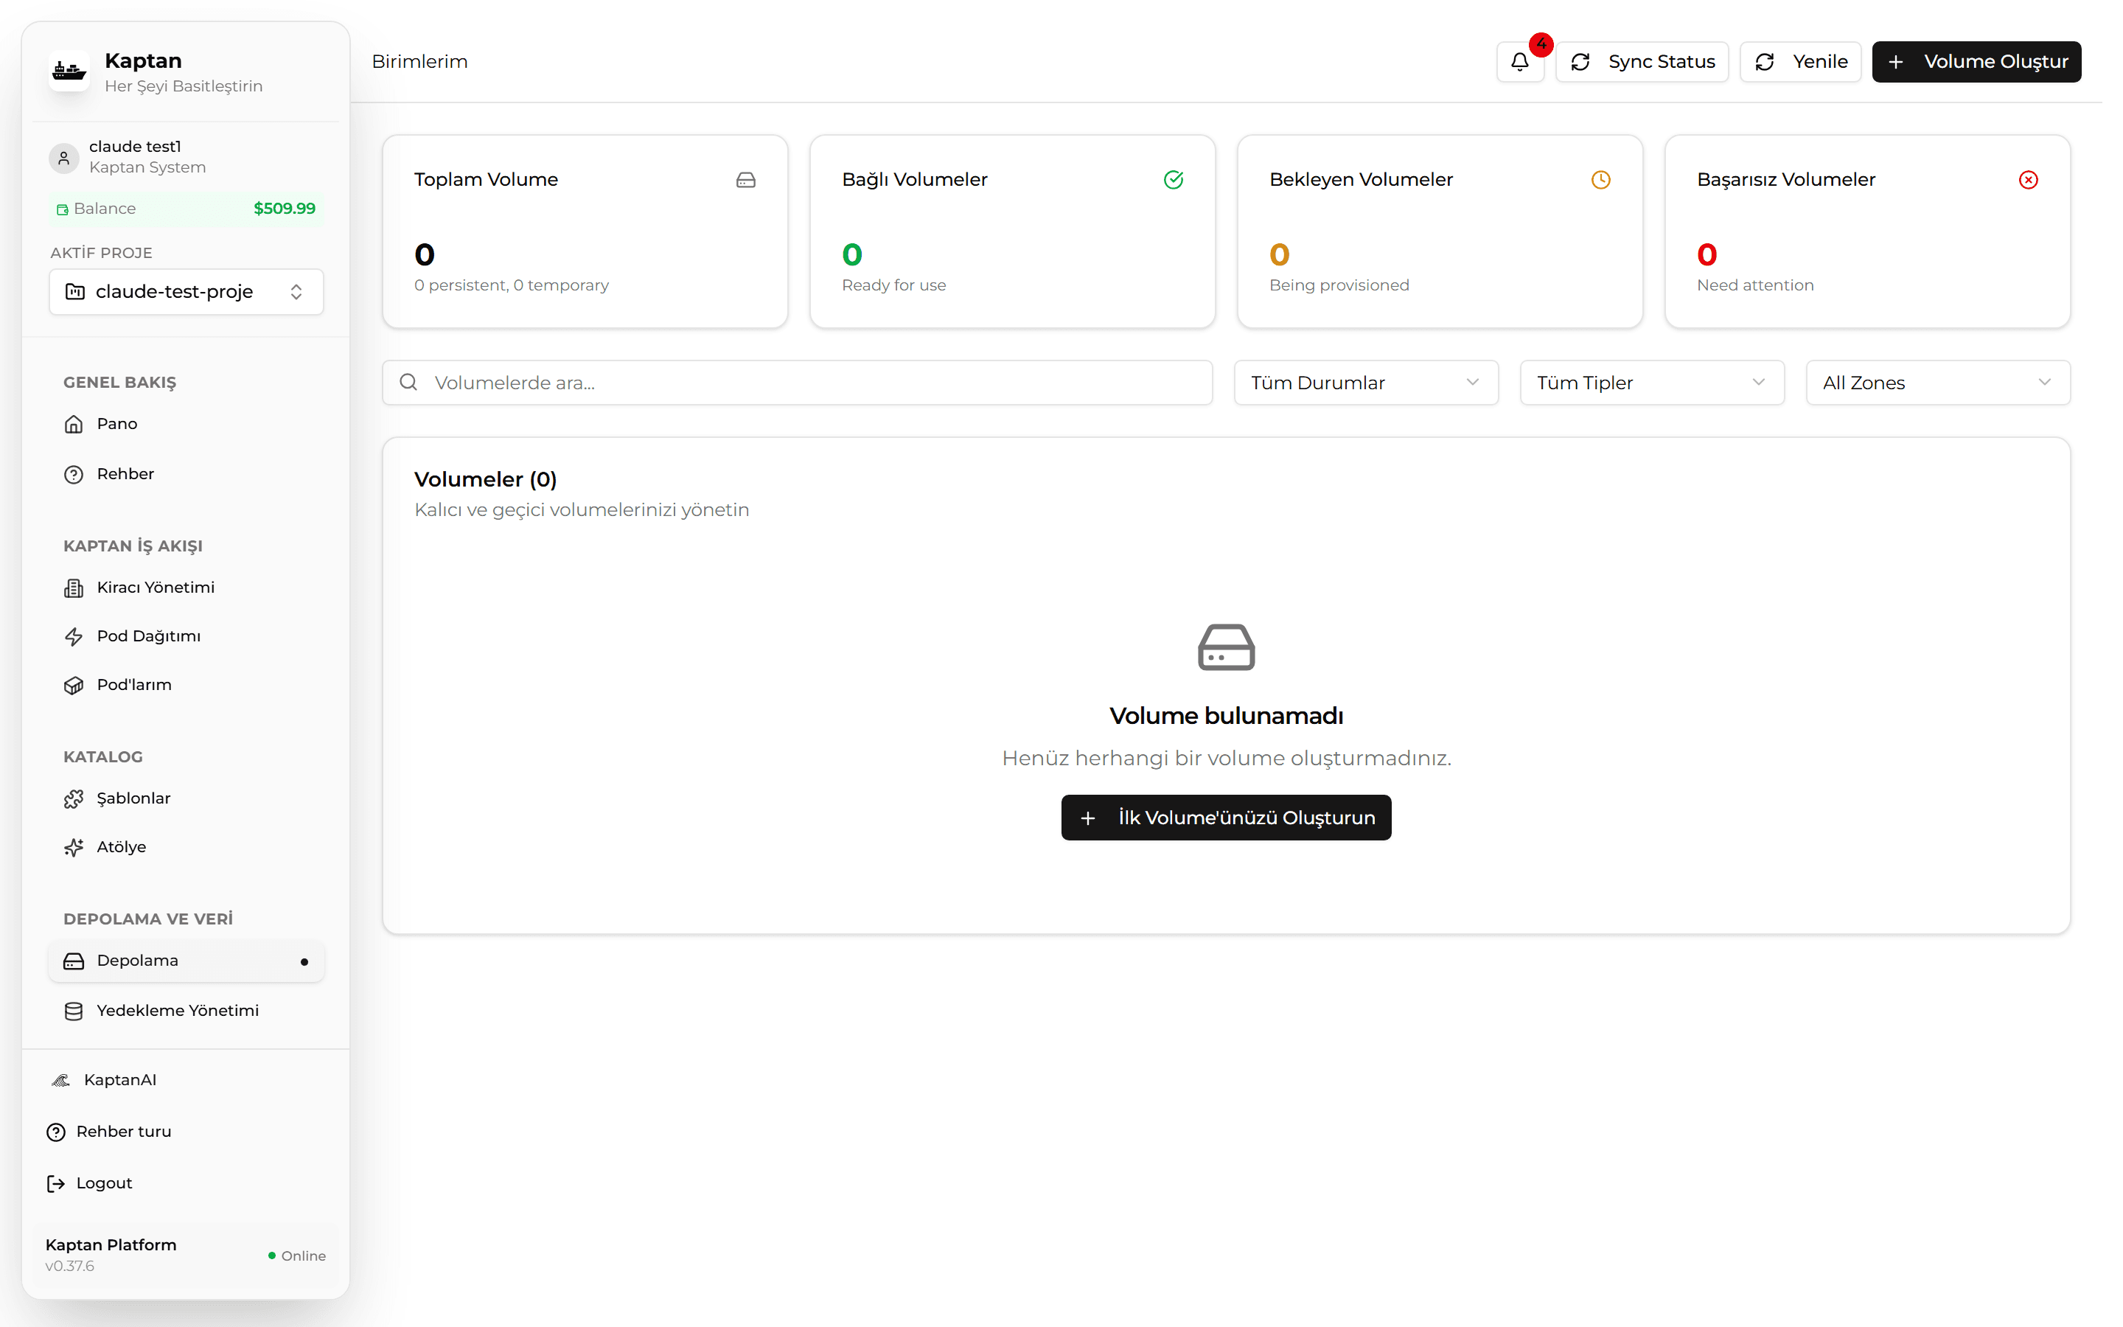The image size is (2123, 1327).
Task: Click claude test1 user name
Action: tap(135, 147)
